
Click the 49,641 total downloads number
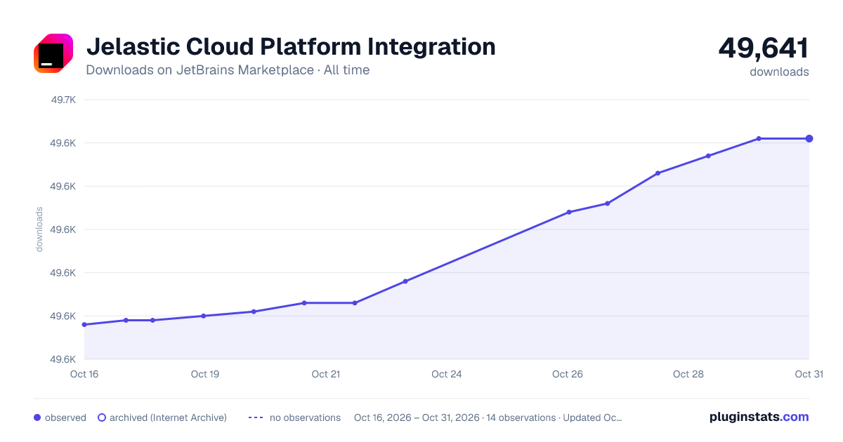764,48
